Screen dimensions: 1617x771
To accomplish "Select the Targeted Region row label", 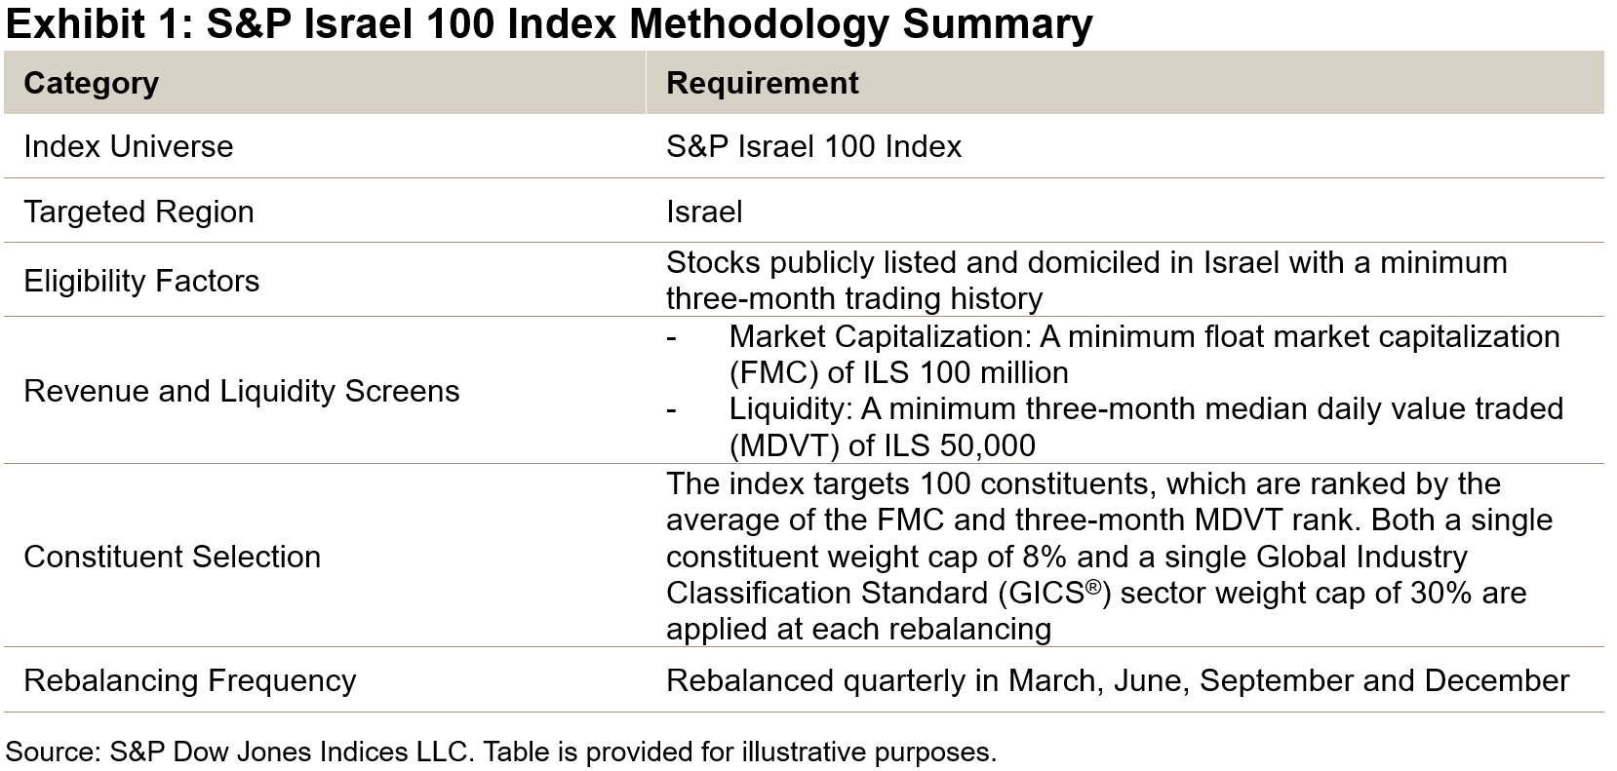I will [138, 212].
